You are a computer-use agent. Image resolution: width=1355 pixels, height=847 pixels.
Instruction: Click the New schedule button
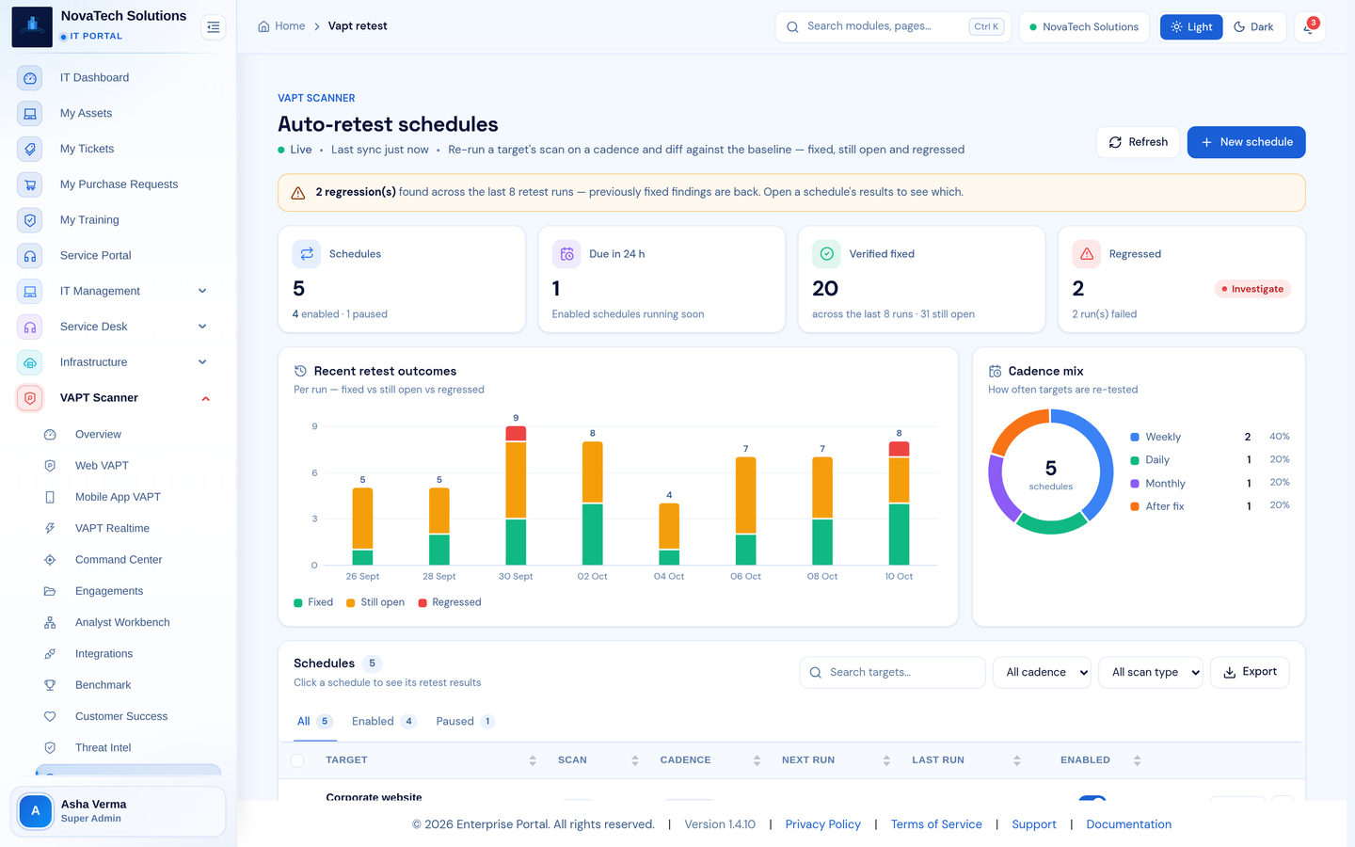[1246, 142]
